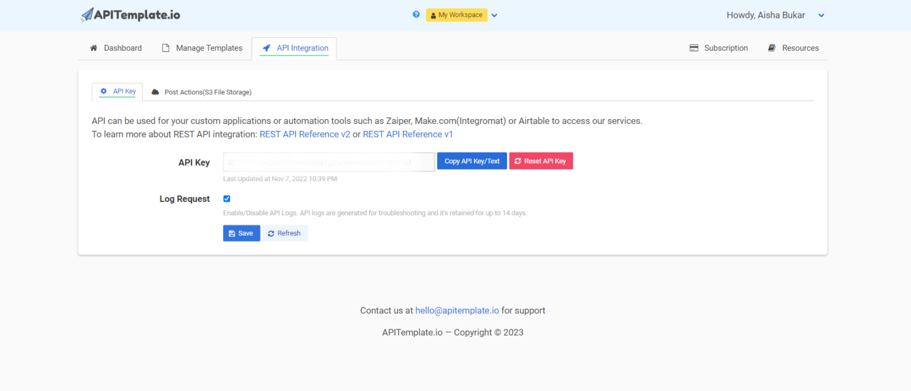Toggle the Log Request checkbox
Screen dimensions: 911x391
(227, 199)
